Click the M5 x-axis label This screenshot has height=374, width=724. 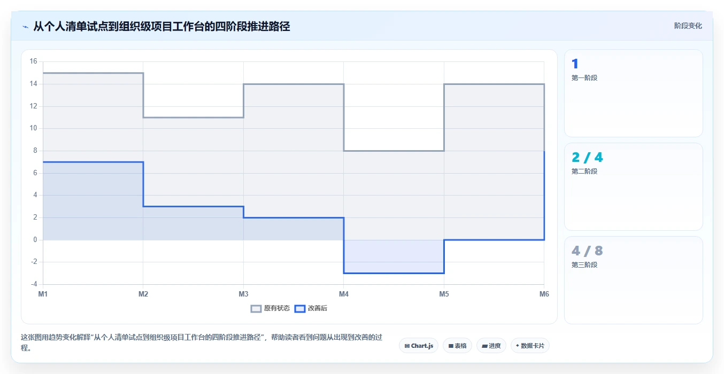click(x=444, y=294)
